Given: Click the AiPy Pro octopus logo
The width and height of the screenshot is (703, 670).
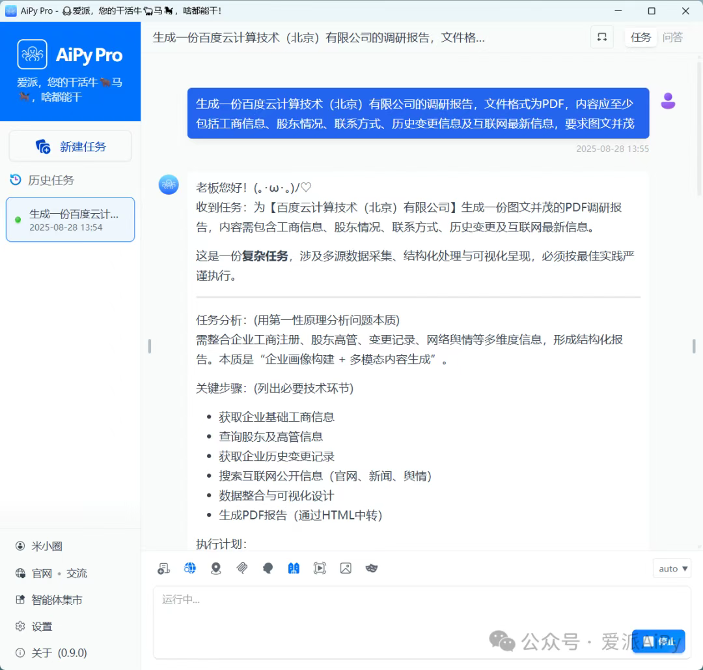Looking at the screenshot, I should coord(33,54).
